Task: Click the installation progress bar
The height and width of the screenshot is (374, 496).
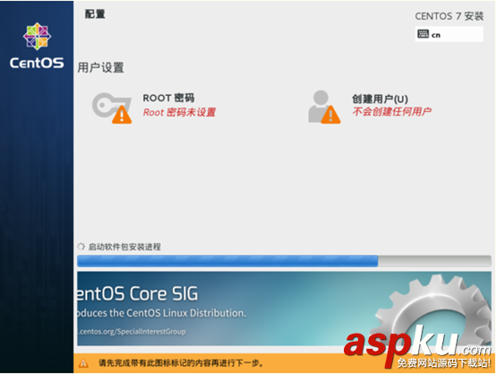Action: [x=284, y=261]
